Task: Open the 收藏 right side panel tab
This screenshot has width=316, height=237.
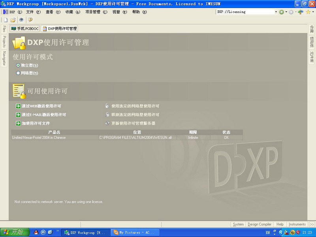Action: (312, 29)
